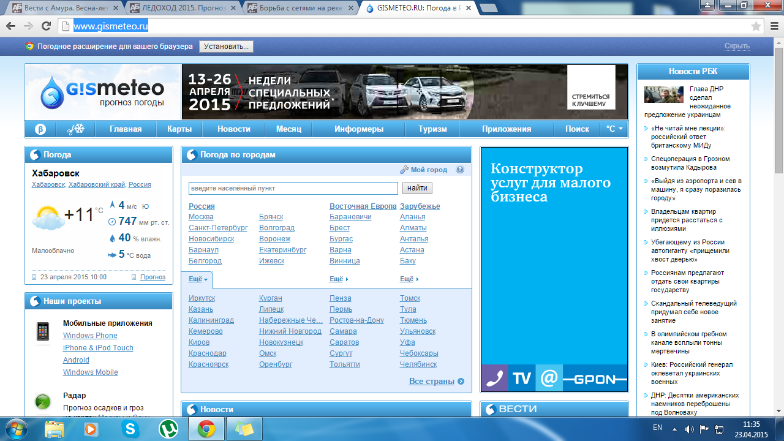
Task: Click the wrench icon beside Мой город
Action: pyautogui.click(x=404, y=170)
